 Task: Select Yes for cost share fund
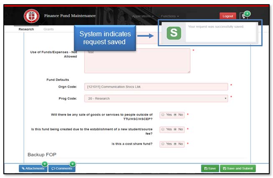click(163, 144)
